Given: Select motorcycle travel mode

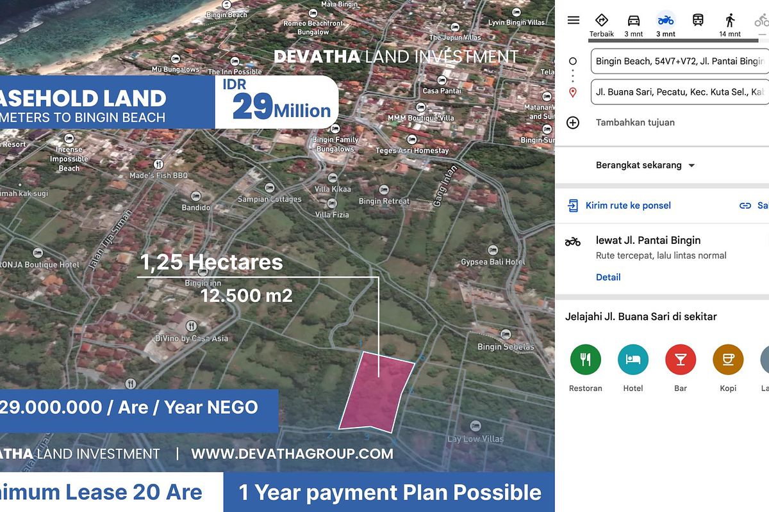Looking at the screenshot, I should tap(666, 24).
